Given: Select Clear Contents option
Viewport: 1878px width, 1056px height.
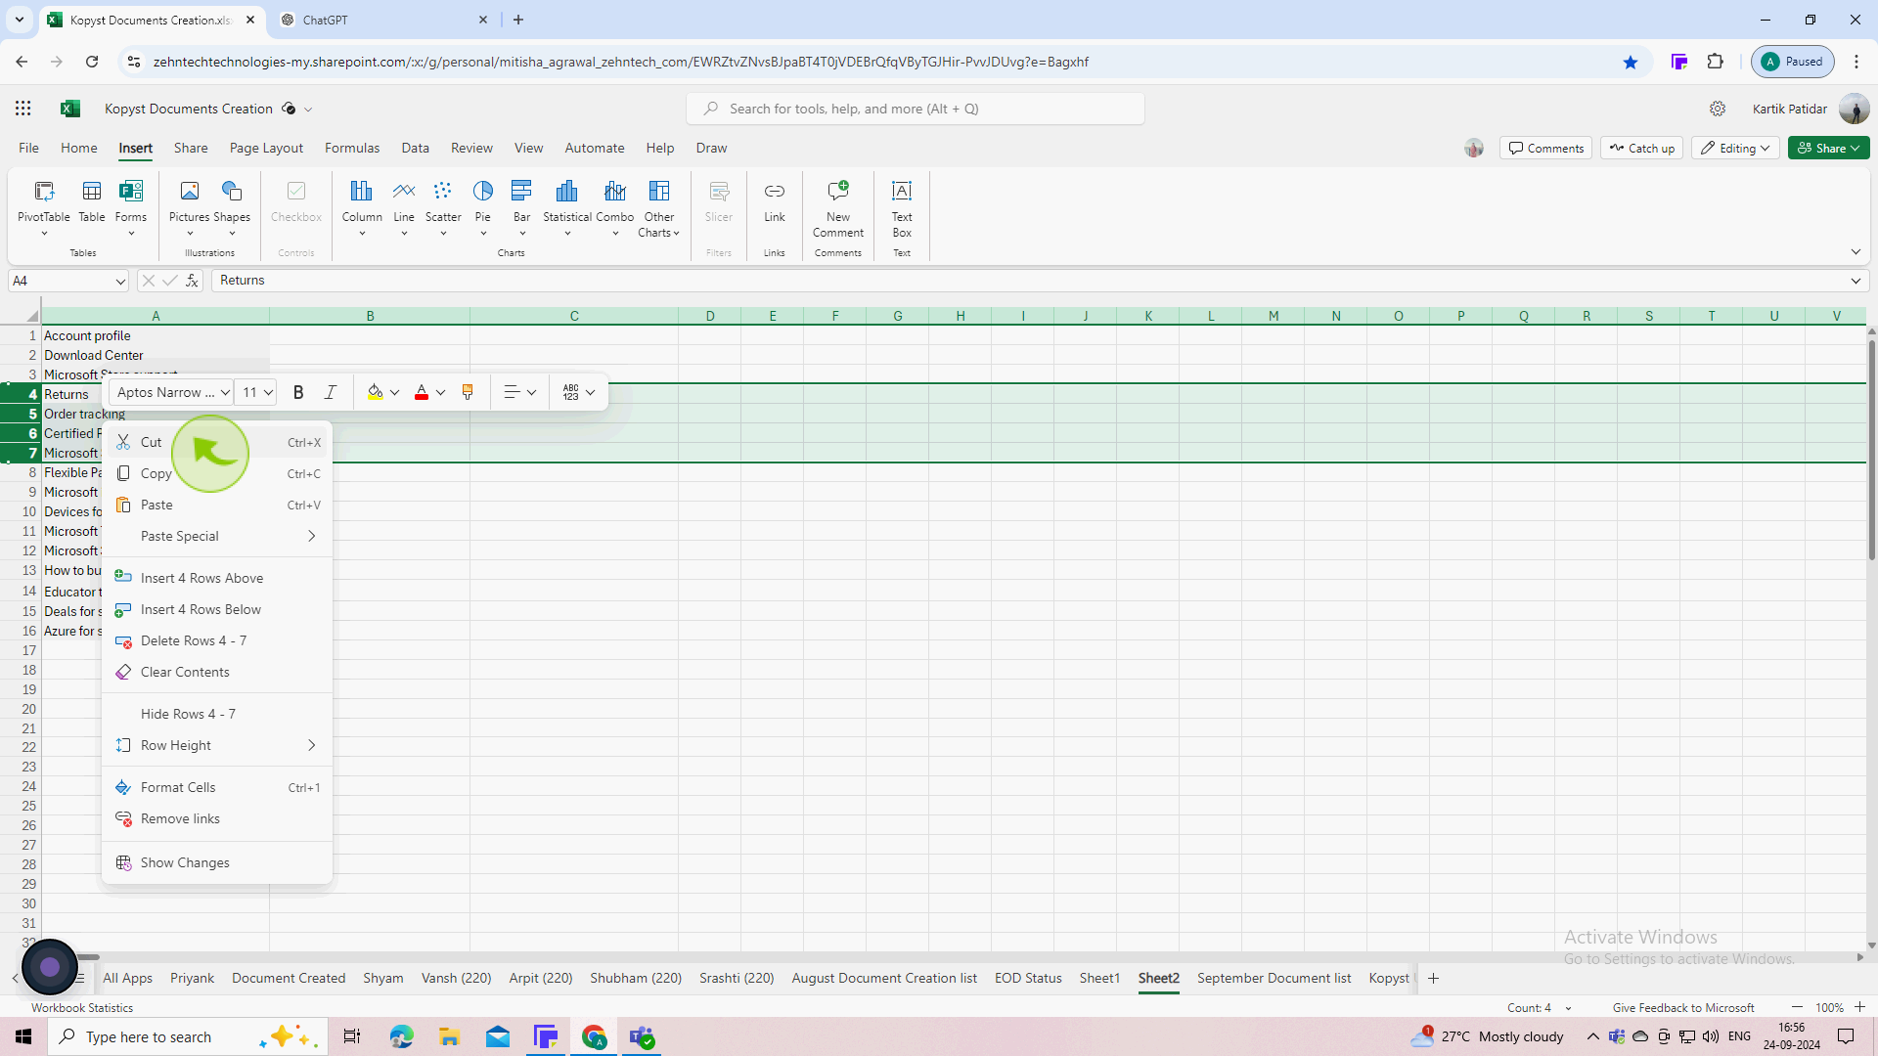Looking at the screenshot, I should [x=216, y=672].
